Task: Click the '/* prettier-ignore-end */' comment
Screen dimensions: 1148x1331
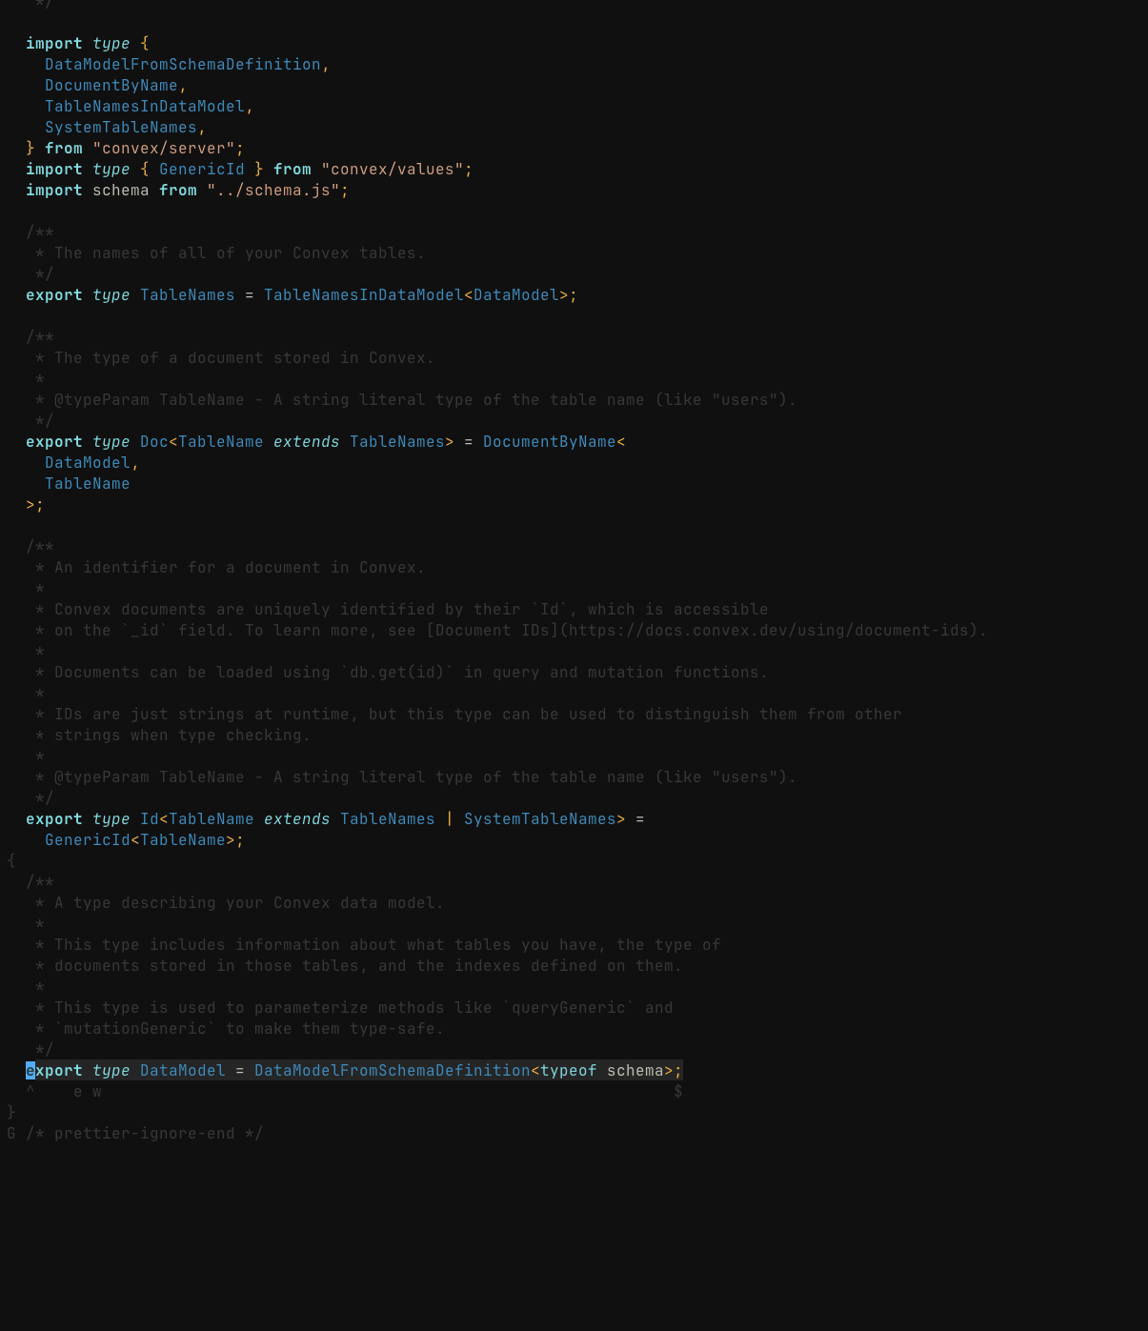Action: tap(145, 1134)
